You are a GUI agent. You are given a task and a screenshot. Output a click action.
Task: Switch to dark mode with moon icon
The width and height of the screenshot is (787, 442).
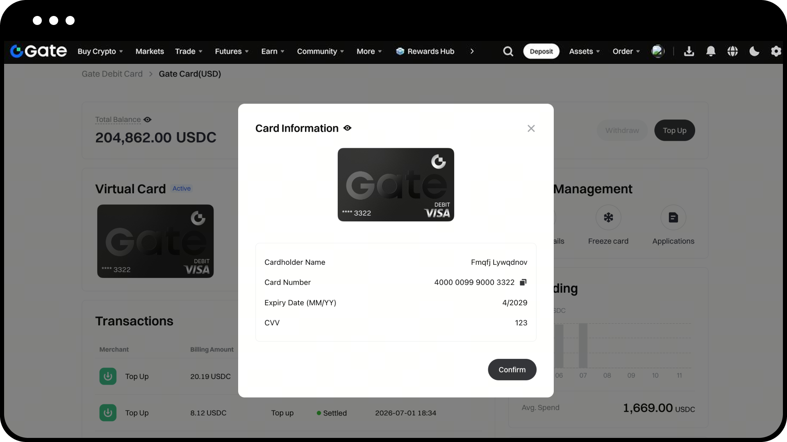pyautogui.click(x=754, y=51)
